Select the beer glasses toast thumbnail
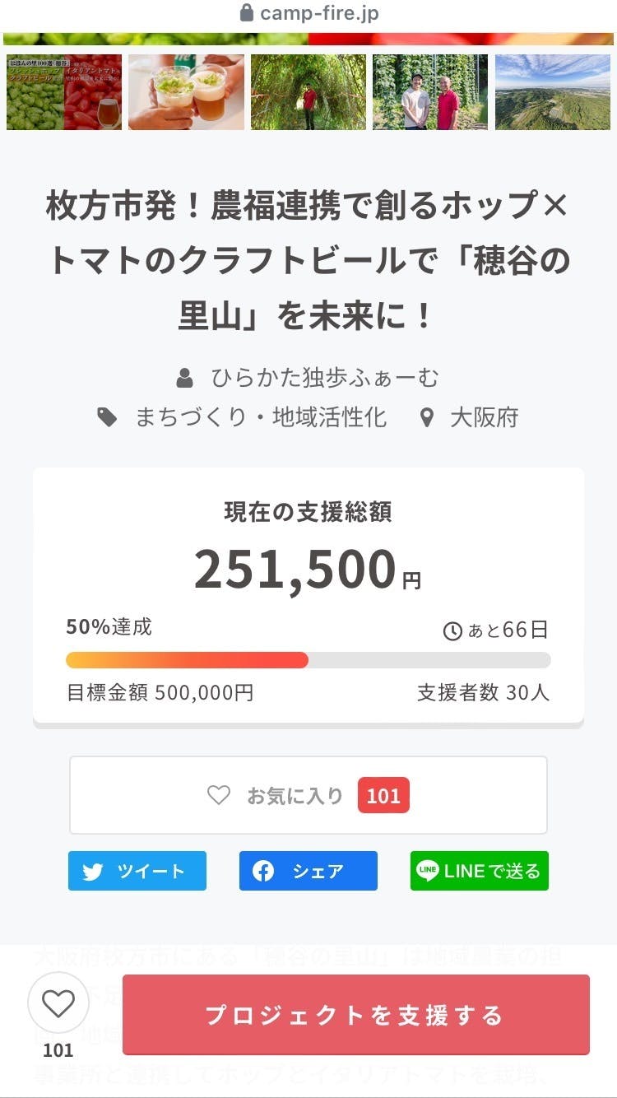This screenshot has height=1098, width=617. (x=186, y=92)
